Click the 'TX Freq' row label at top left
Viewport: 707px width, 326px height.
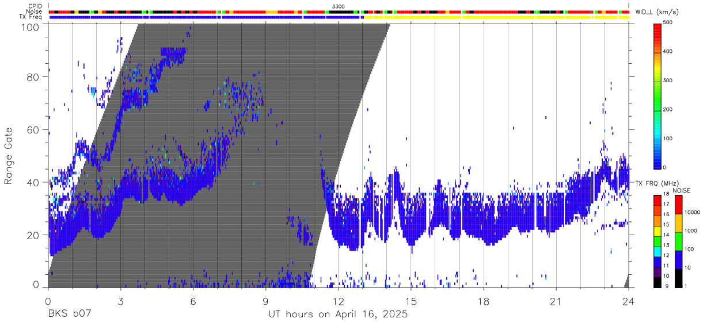pyautogui.click(x=32, y=17)
